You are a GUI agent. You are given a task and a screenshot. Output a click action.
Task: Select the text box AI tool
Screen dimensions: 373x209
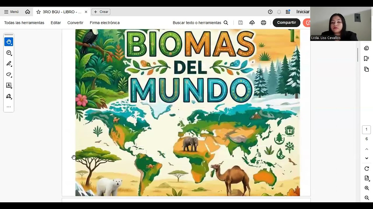9,85
